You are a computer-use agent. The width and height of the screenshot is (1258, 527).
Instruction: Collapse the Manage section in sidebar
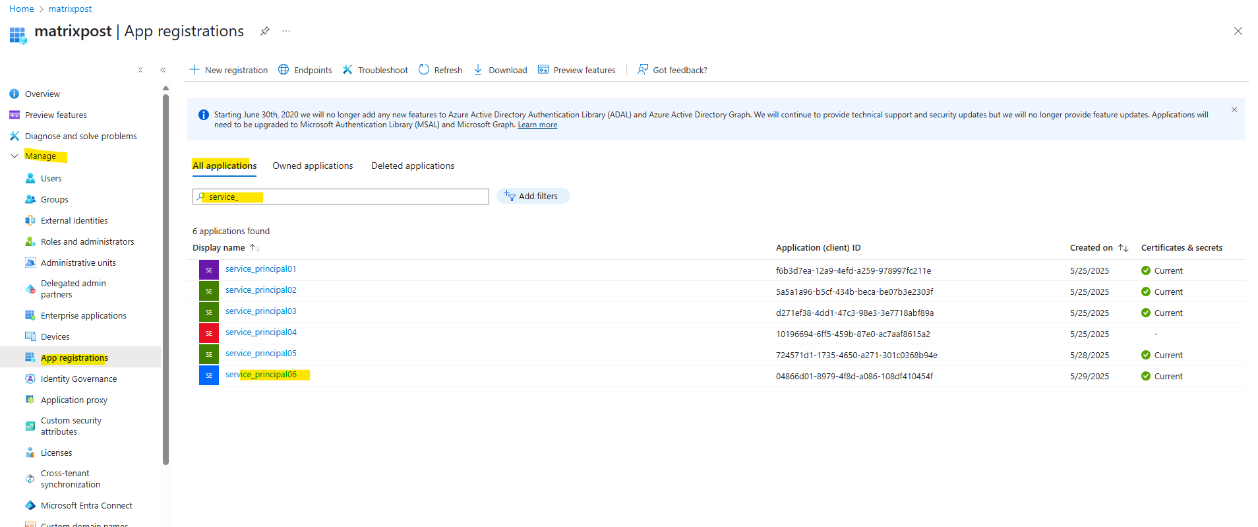click(x=15, y=156)
